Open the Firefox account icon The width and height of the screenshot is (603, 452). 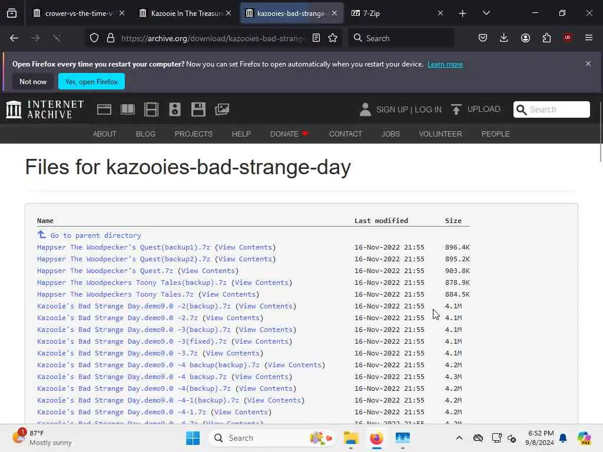[x=525, y=38]
